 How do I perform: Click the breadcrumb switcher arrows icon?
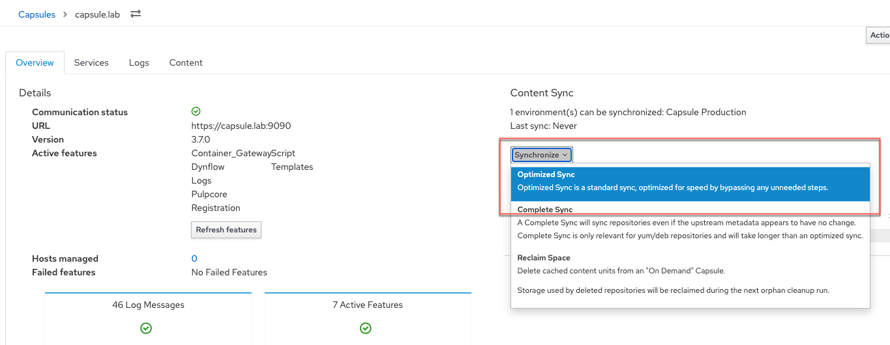click(136, 14)
